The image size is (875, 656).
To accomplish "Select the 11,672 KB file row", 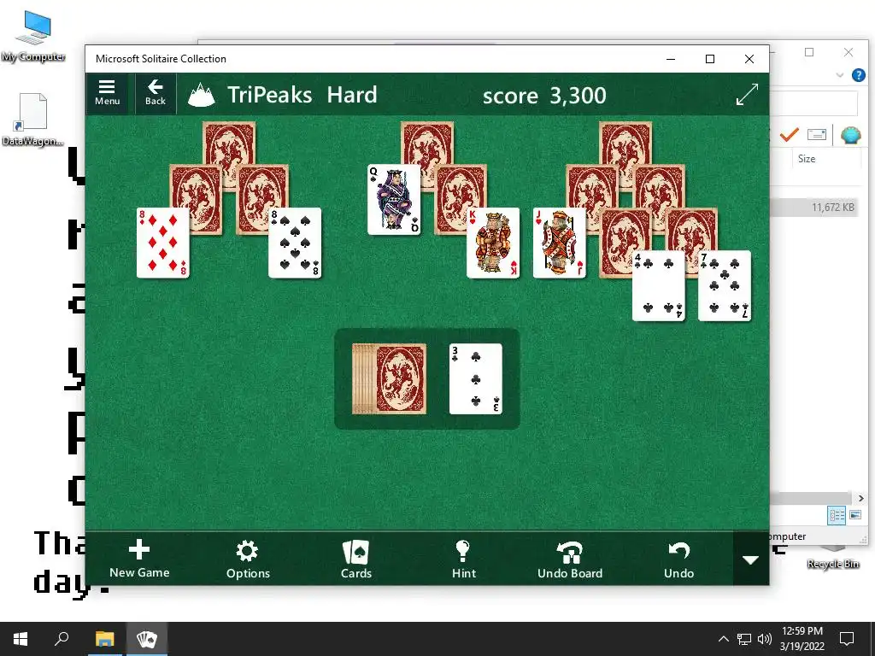I will [x=815, y=208].
